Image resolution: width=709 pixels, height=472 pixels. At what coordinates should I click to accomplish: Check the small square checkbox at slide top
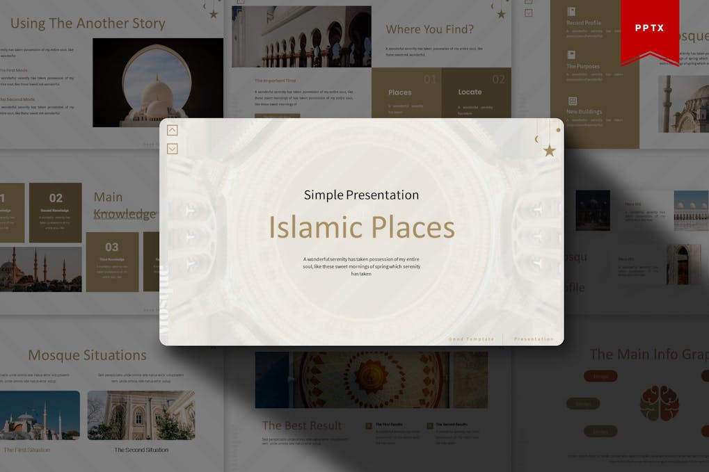pos(528,12)
